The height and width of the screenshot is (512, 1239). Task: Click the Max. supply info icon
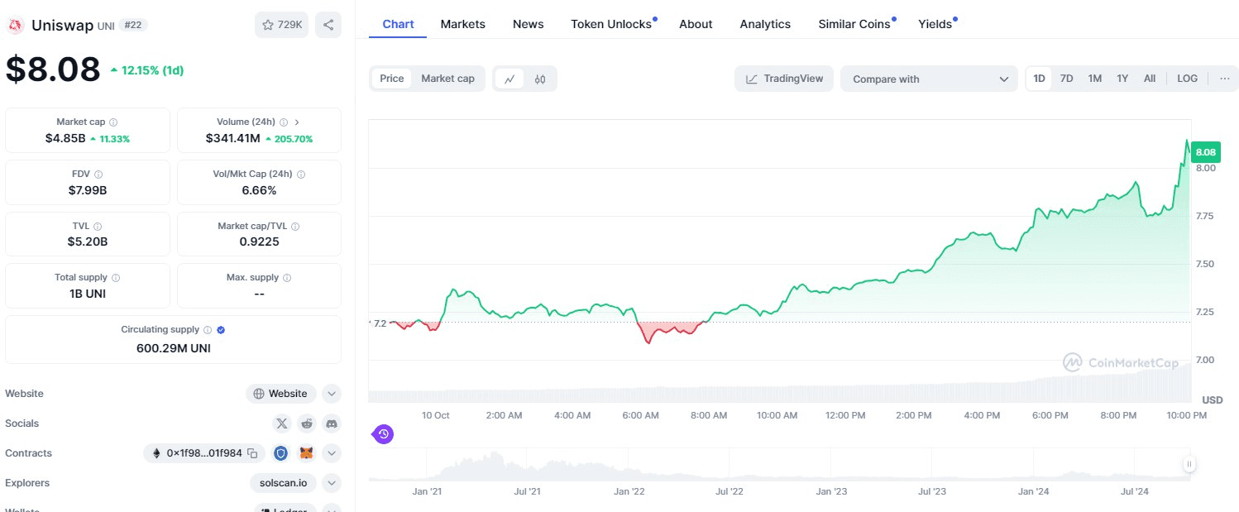pyautogui.click(x=287, y=278)
